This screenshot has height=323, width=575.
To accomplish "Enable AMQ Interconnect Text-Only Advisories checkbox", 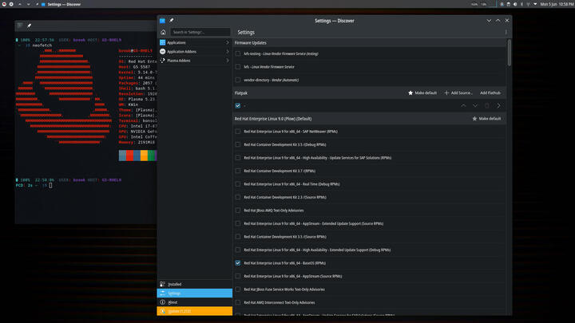I will [x=238, y=302].
